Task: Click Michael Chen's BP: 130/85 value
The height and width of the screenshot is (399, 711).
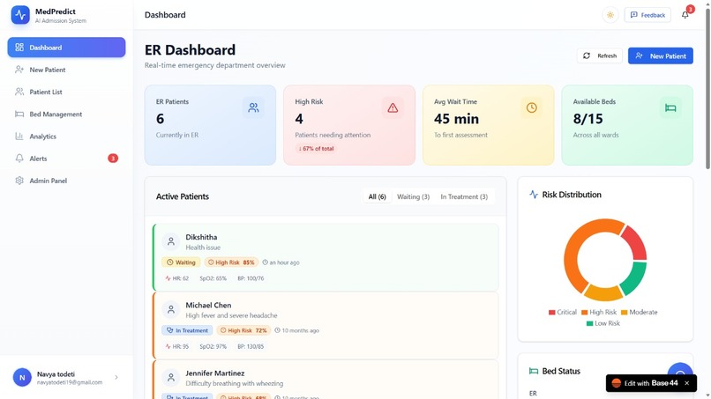Action: point(251,346)
